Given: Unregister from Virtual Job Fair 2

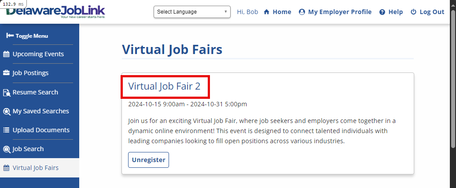Looking at the screenshot, I should pos(148,160).
